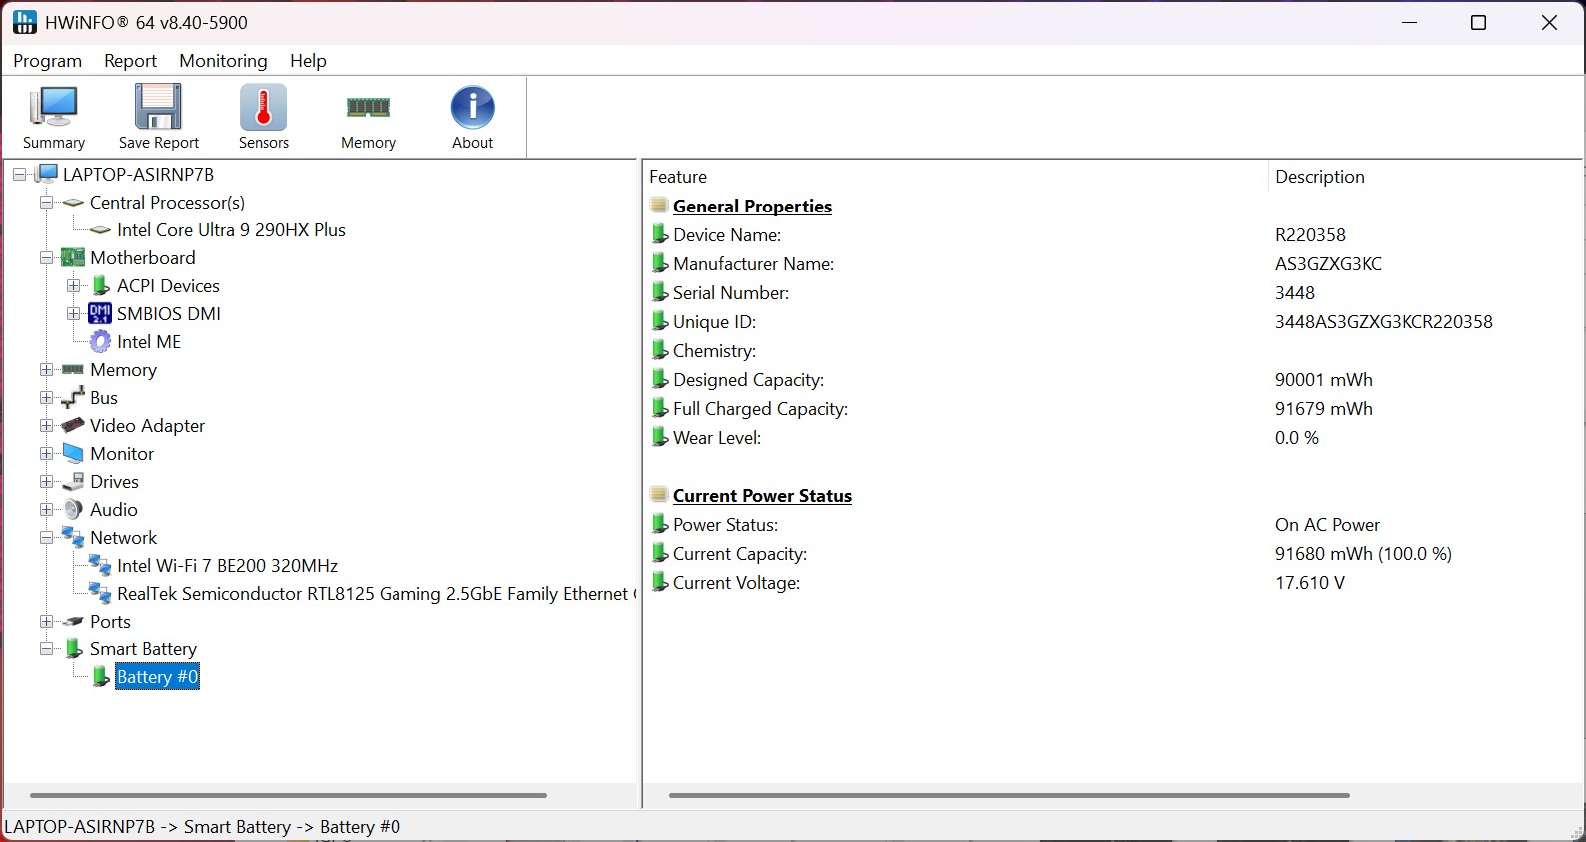Click the Full Charged Capacity row label
This screenshot has width=1586, height=842.
coord(761,409)
